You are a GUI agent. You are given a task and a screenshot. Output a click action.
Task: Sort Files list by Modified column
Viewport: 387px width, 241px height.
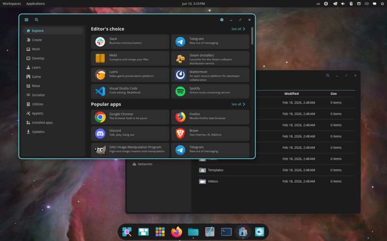click(291, 94)
